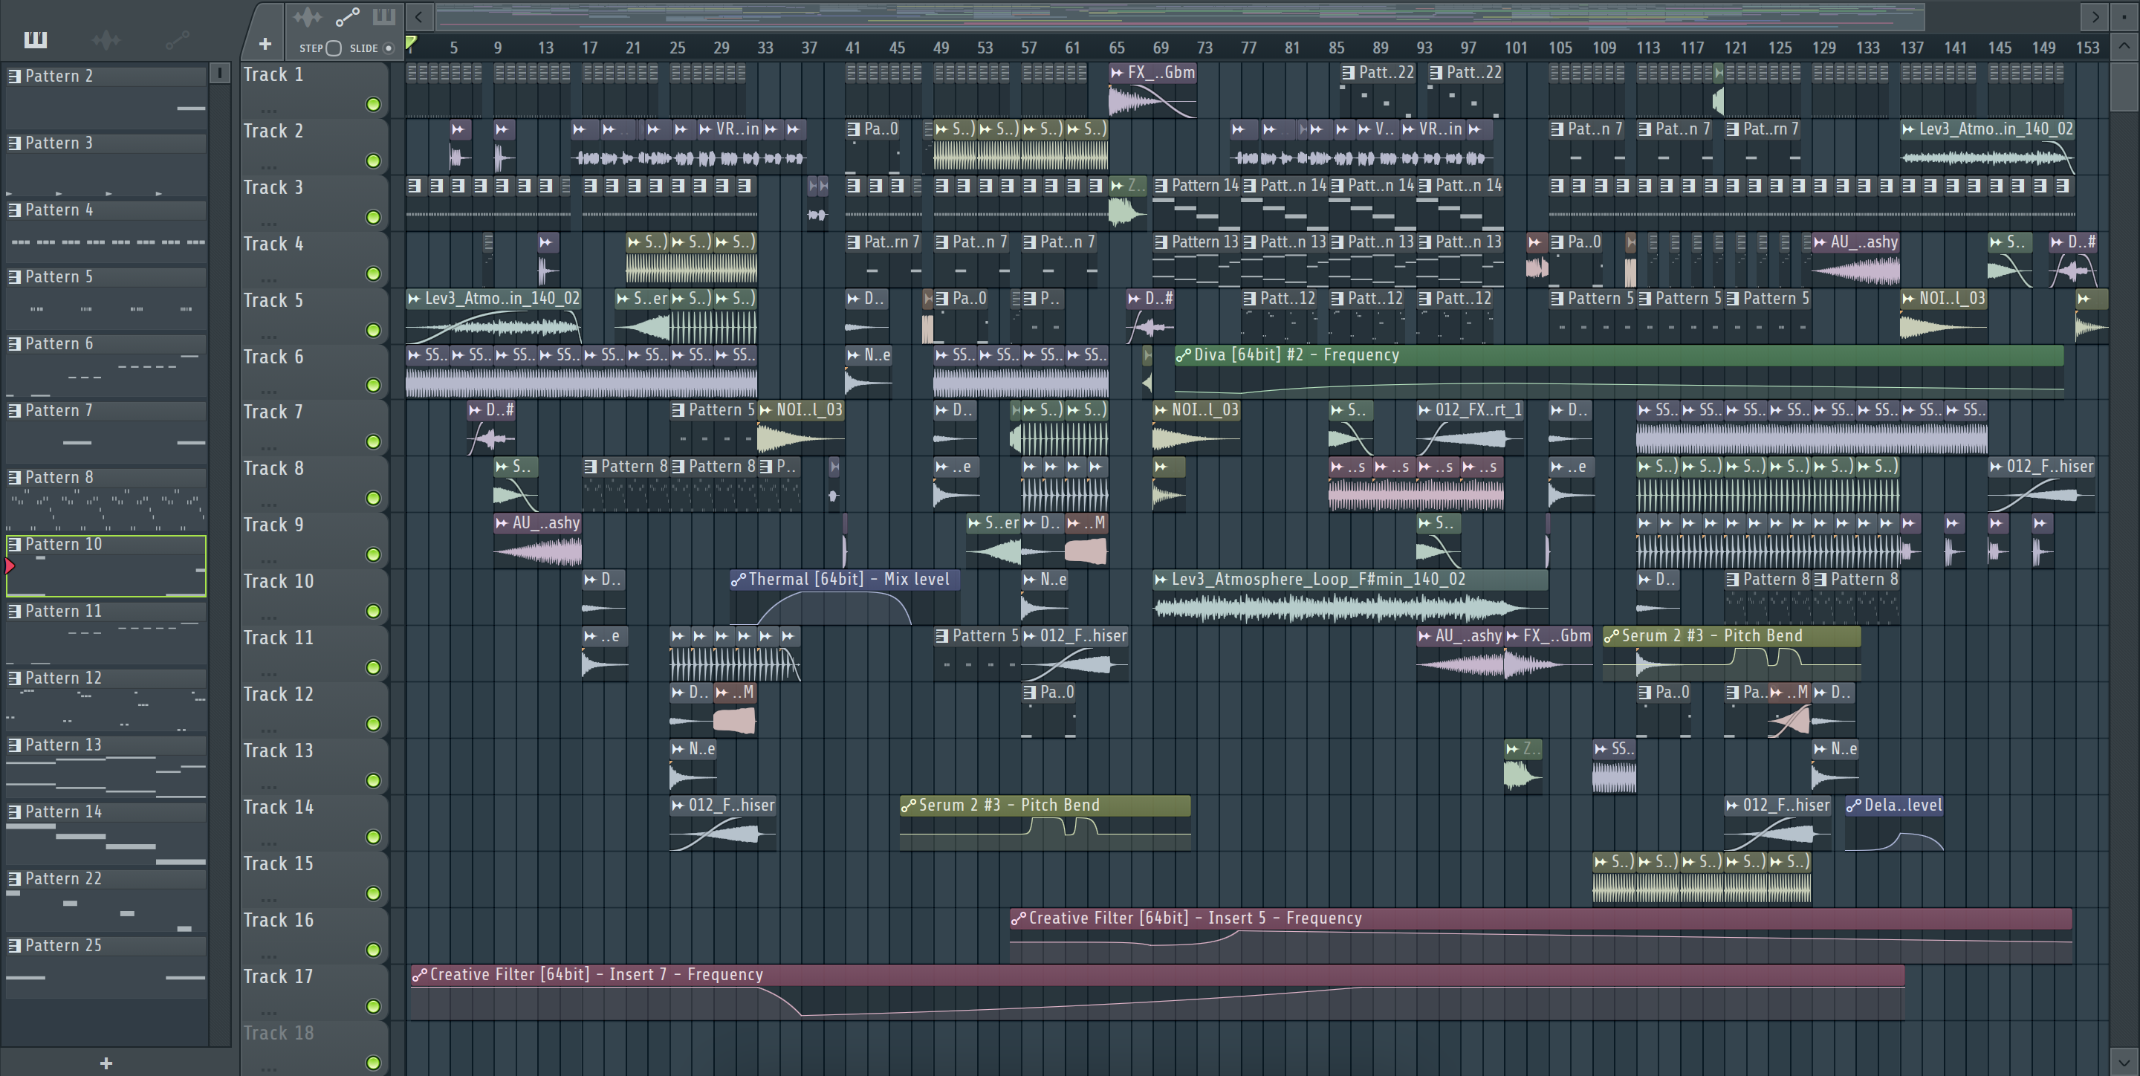The width and height of the screenshot is (2140, 1076).
Task: Click the piano icon beside Pattern 10
Action: point(14,544)
